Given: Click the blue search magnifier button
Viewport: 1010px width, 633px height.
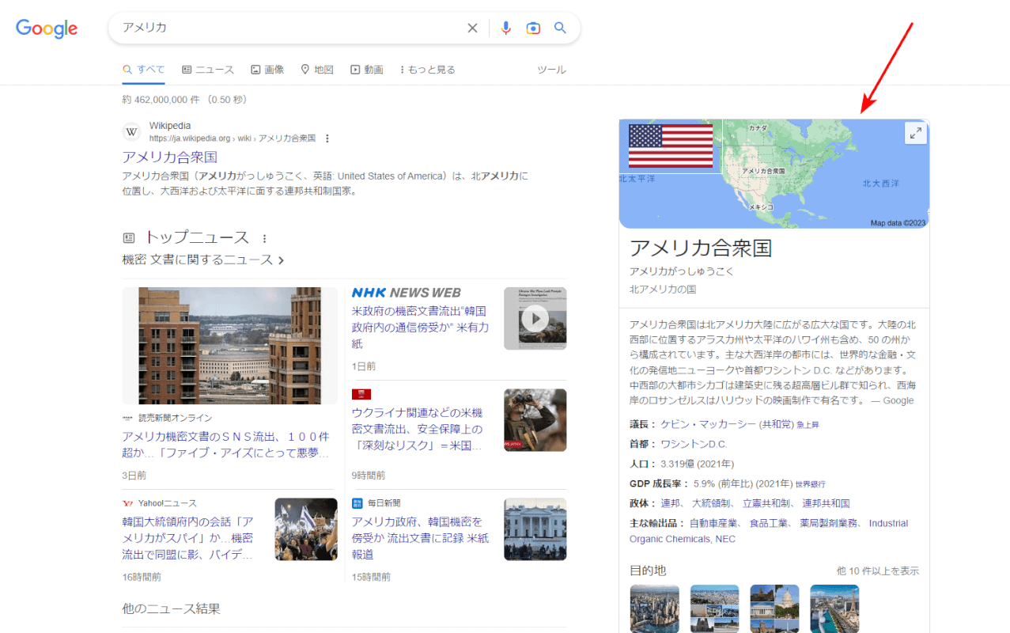Looking at the screenshot, I should click(x=560, y=28).
